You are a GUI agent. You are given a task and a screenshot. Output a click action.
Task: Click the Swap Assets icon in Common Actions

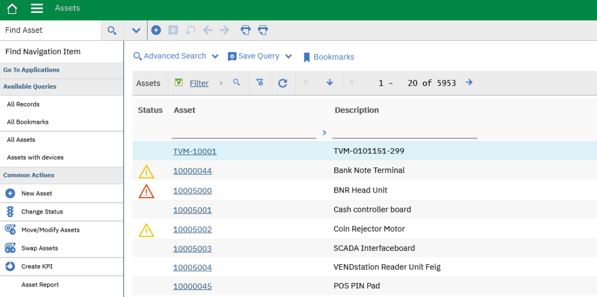point(10,248)
